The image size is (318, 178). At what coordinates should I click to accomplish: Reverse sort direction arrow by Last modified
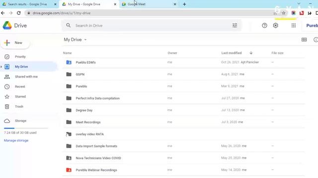click(x=251, y=53)
